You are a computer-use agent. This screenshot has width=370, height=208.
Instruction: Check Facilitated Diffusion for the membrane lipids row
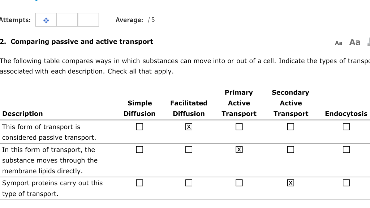click(x=189, y=149)
